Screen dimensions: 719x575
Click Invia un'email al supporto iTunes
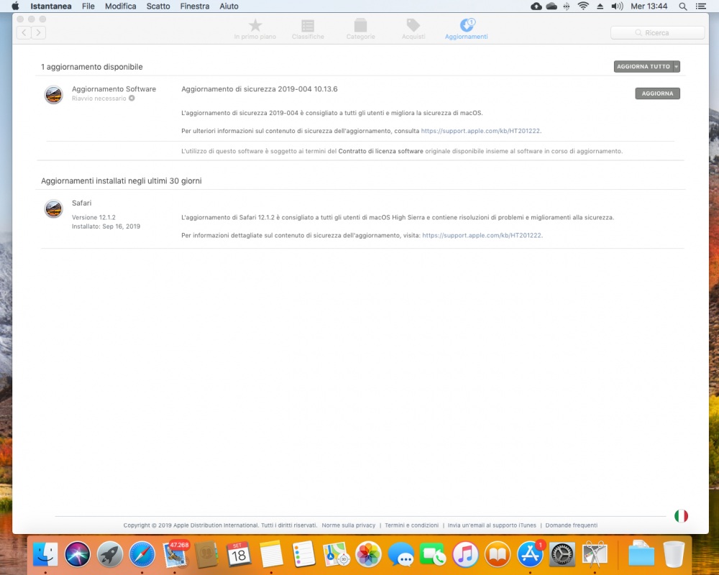coord(492,525)
